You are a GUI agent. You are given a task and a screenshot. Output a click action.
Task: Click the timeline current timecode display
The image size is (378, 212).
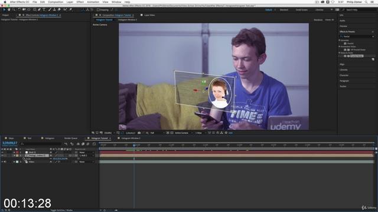click(x=9, y=143)
